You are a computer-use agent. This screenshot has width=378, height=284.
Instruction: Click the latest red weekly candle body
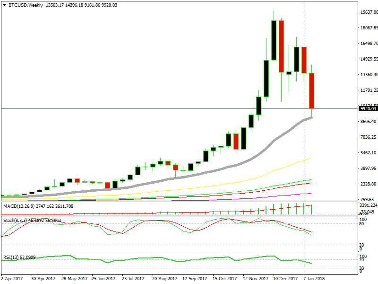311,91
